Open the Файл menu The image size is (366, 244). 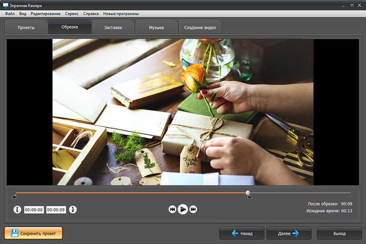(9, 13)
